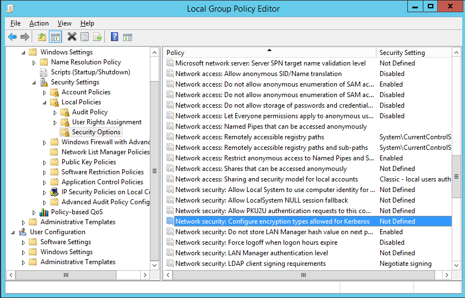The width and height of the screenshot is (465, 298).
Task: Click the Export List toolbar icon
Action: tap(98, 37)
